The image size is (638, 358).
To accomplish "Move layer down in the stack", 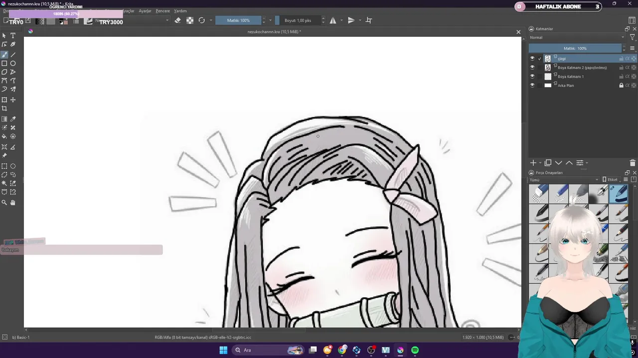I will (558, 163).
